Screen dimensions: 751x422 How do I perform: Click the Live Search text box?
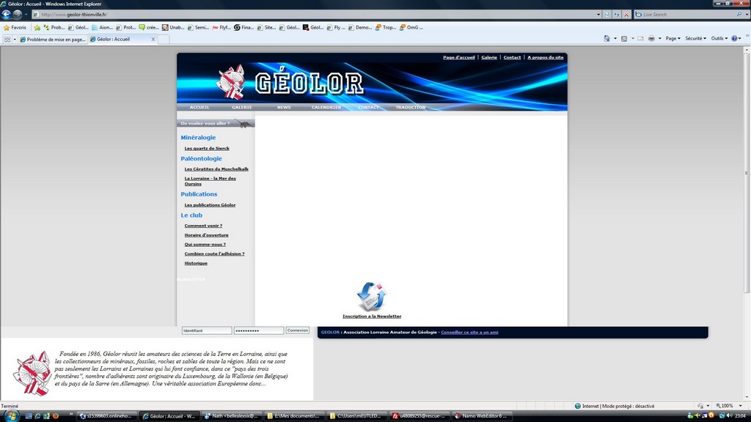687,15
